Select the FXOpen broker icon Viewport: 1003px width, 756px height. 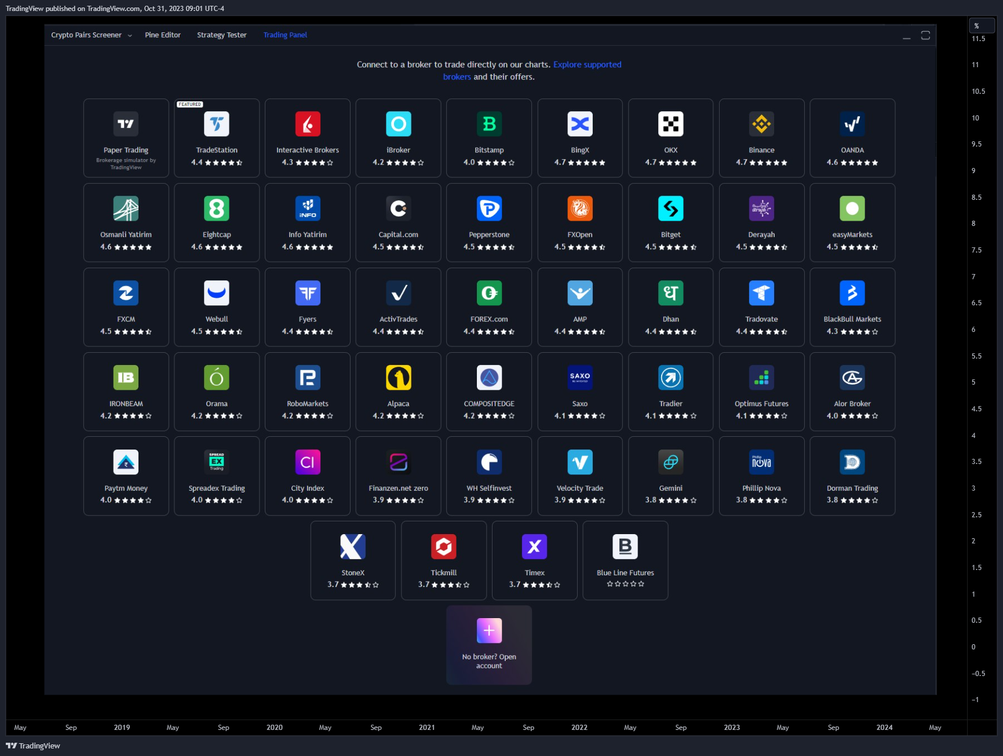[x=580, y=209]
